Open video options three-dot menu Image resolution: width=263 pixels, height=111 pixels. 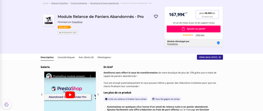pos(90,76)
